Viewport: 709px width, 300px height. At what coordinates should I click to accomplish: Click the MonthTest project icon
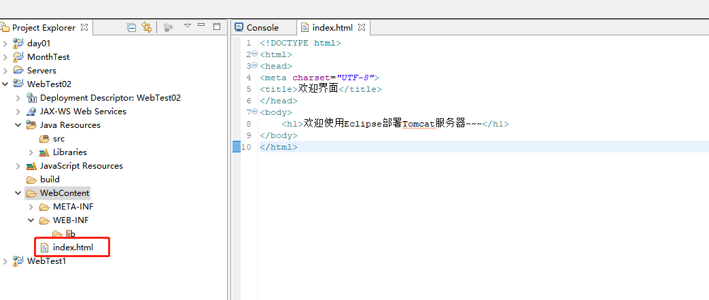[x=18, y=57]
